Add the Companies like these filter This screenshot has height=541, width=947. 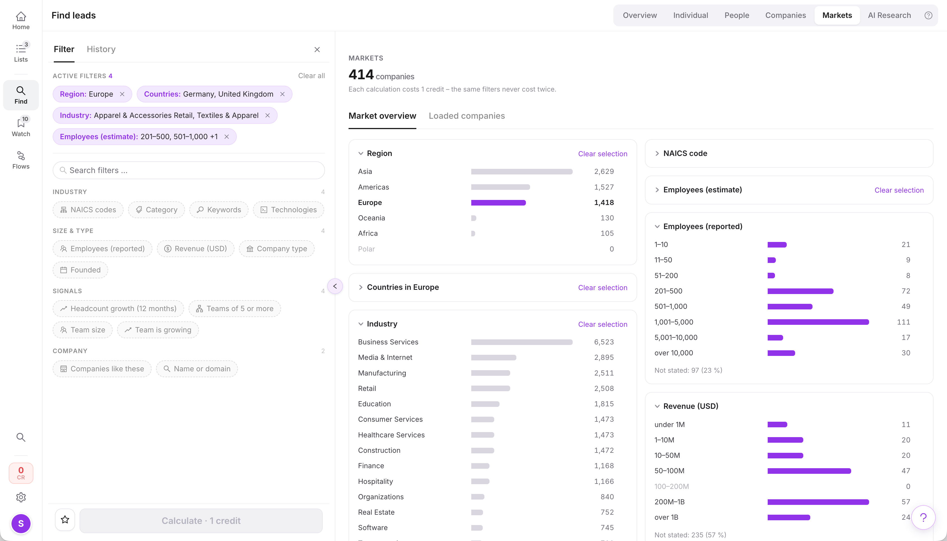102,369
